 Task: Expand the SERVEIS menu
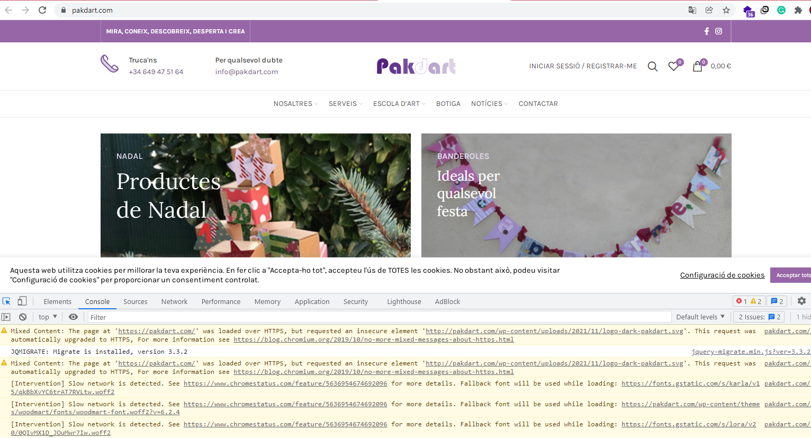coord(345,104)
